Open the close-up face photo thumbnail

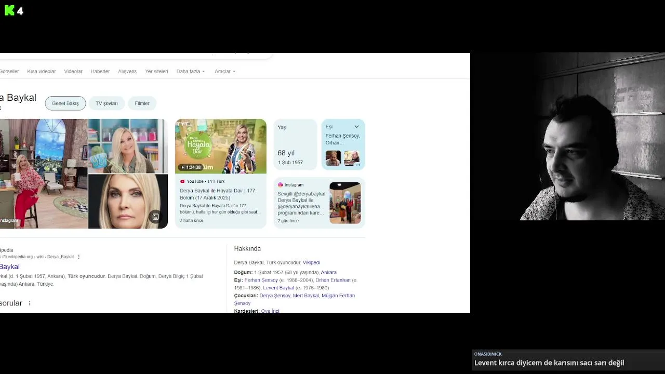(x=128, y=202)
